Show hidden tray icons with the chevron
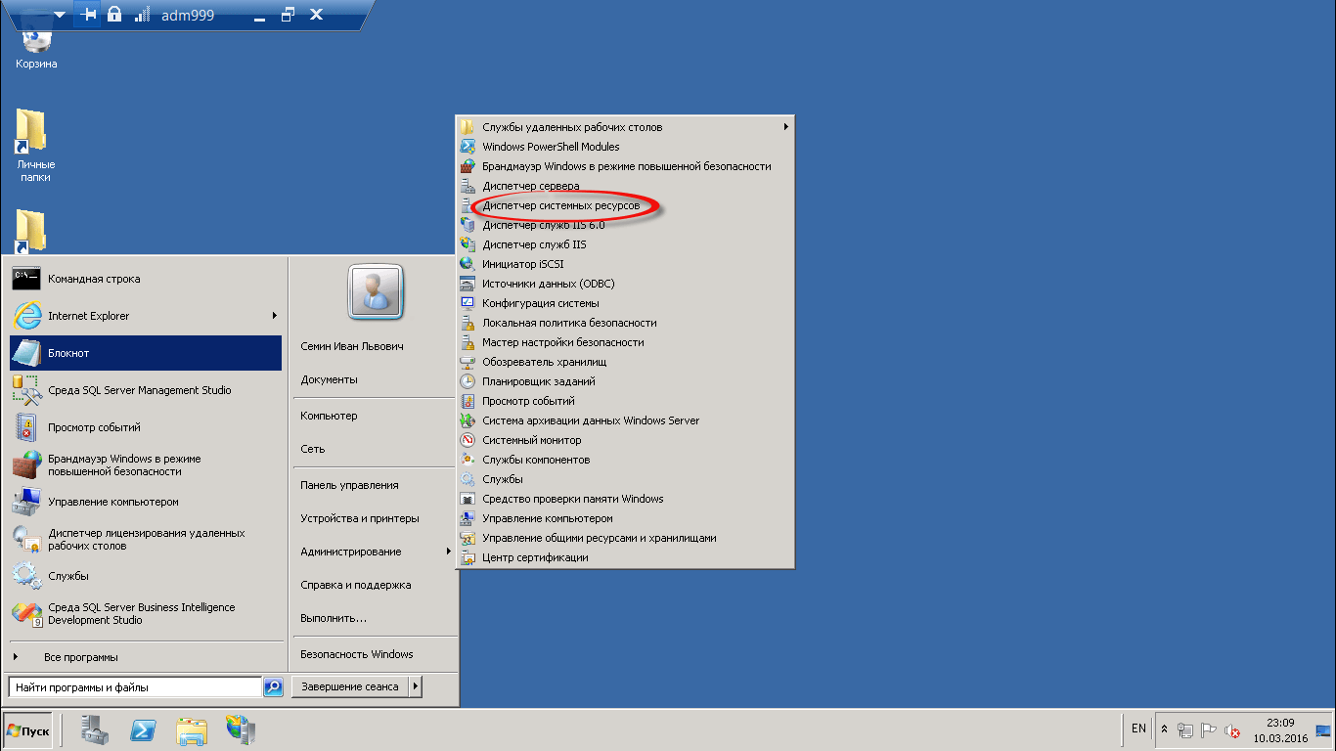 (x=1164, y=729)
